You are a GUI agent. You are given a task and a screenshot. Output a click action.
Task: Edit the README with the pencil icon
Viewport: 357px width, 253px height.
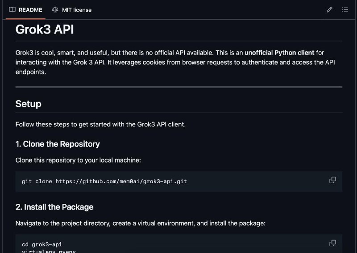(x=329, y=9)
